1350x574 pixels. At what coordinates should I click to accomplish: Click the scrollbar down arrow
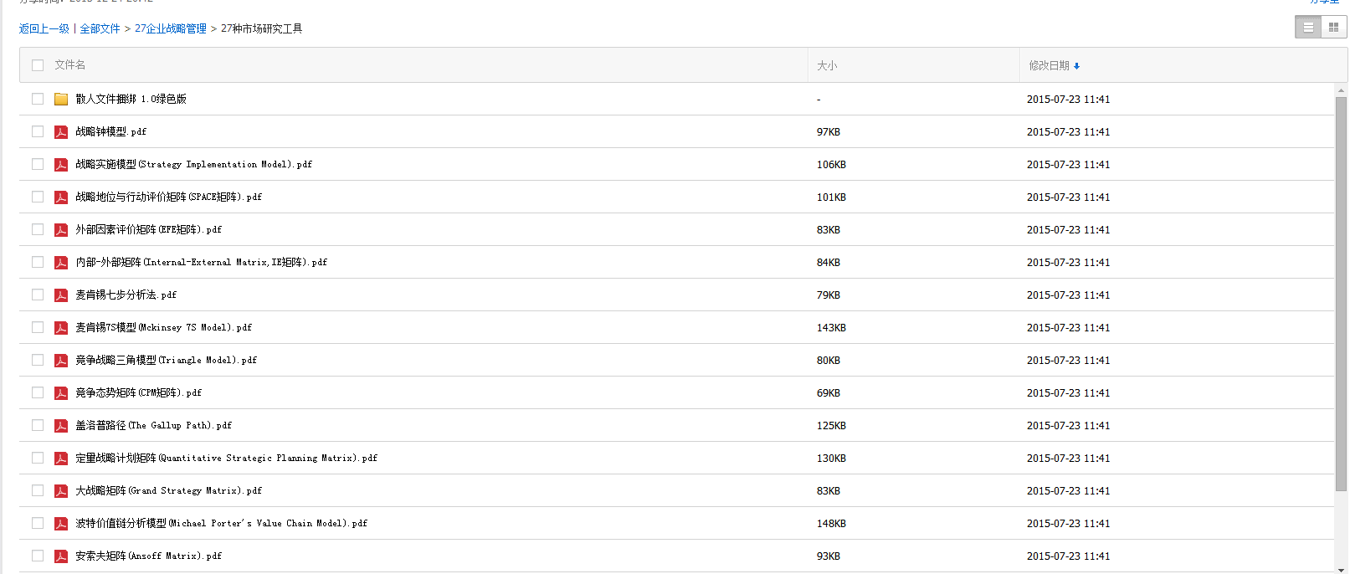(x=1341, y=569)
